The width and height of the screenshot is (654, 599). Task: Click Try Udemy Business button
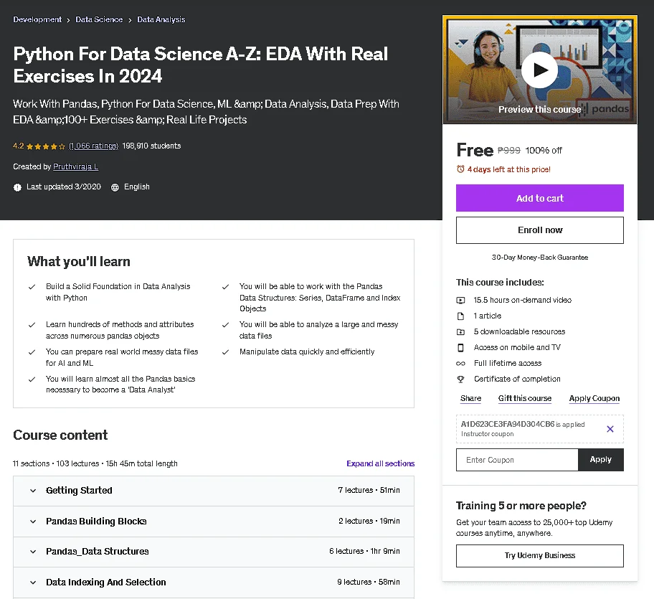540,556
